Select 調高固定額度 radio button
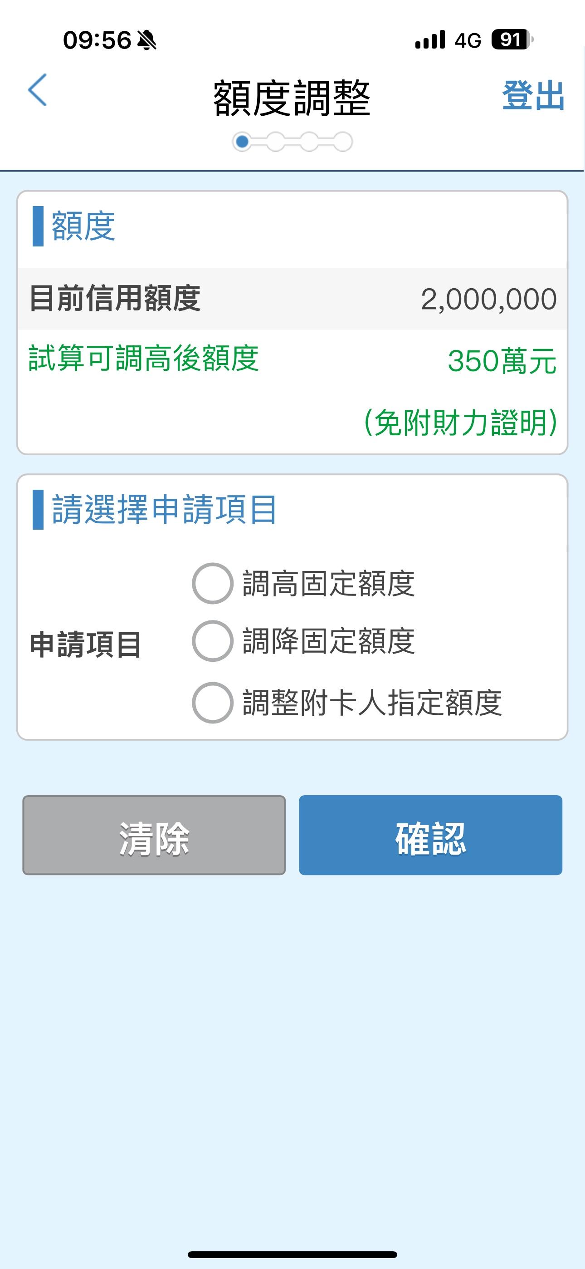Screen dimensions: 585x1269 click(212, 583)
